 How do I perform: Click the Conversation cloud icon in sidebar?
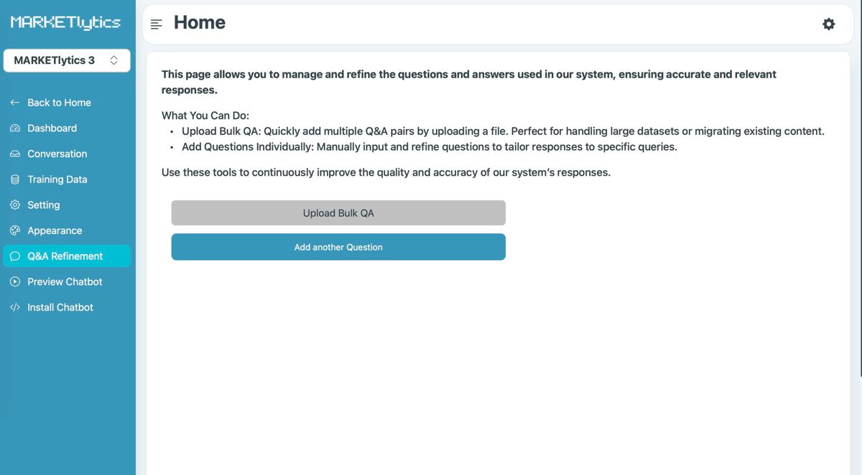click(15, 154)
